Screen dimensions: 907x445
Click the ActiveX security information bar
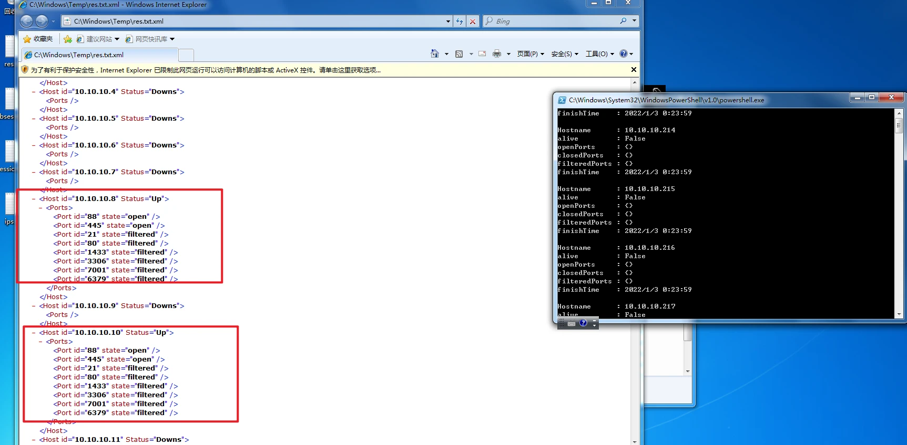[x=205, y=70]
